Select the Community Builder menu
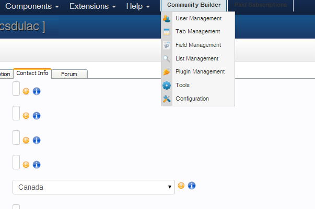The width and height of the screenshot is (315, 209). [194, 5]
